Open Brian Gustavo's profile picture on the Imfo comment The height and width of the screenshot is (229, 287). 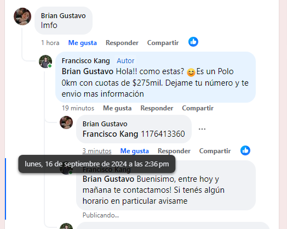[22, 16]
